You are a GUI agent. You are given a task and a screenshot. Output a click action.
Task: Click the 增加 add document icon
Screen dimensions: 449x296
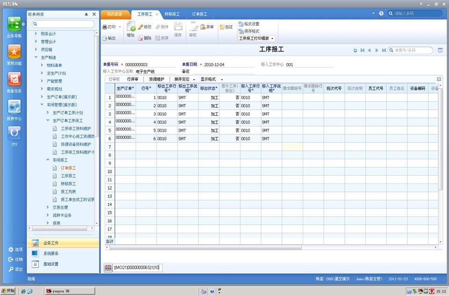pyautogui.click(x=131, y=26)
